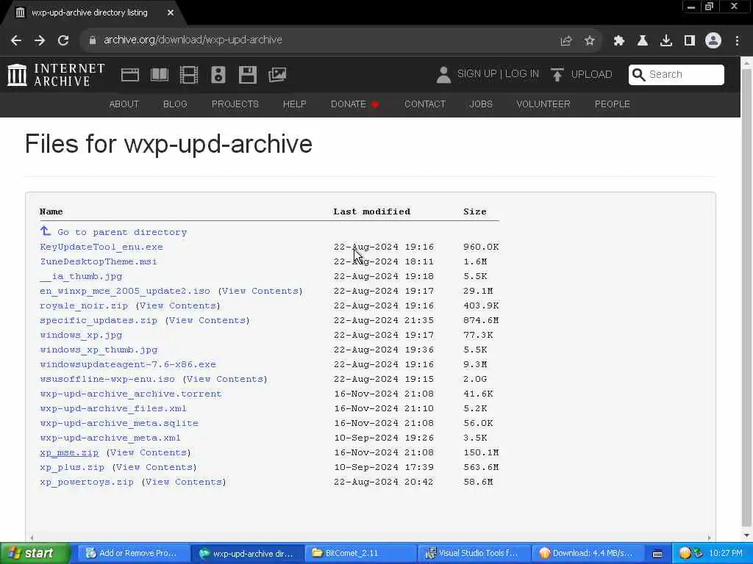The width and height of the screenshot is (753, 564).
Task: Open the VOLUNTEER menu item
Action: pyautogui.click(x=543, y=104)
